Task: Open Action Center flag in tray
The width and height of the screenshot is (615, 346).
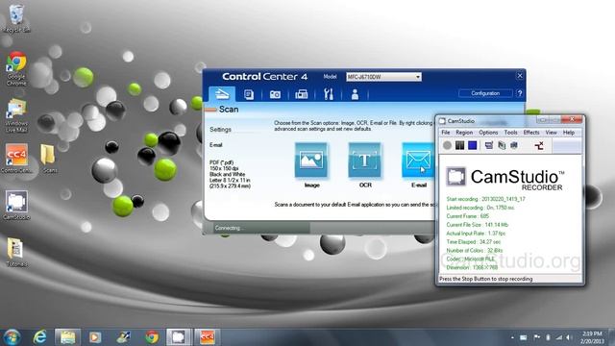Action: click(x=536, y=337)
